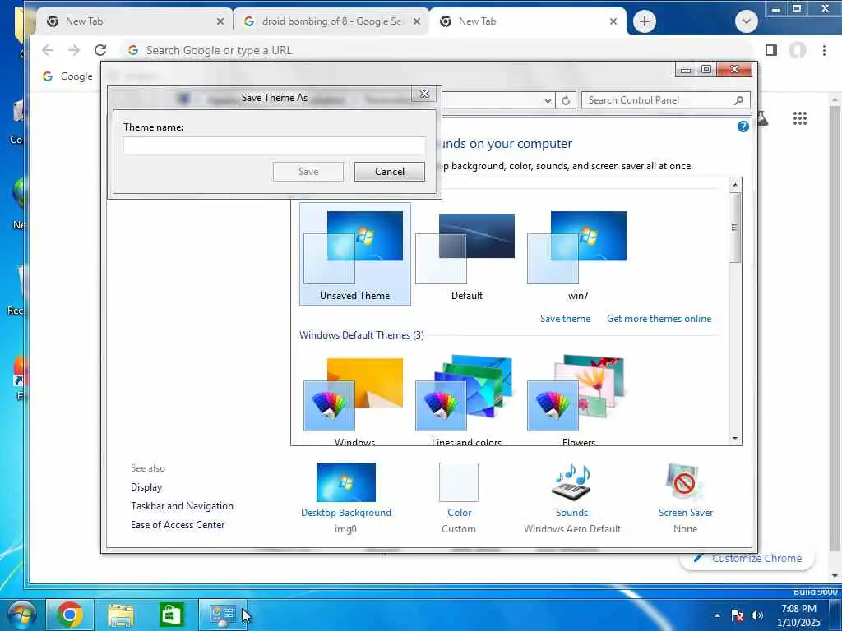Viewport: 842px width, 631px height.
Task: Open Google apps grid icon
Action: (800, 118)
